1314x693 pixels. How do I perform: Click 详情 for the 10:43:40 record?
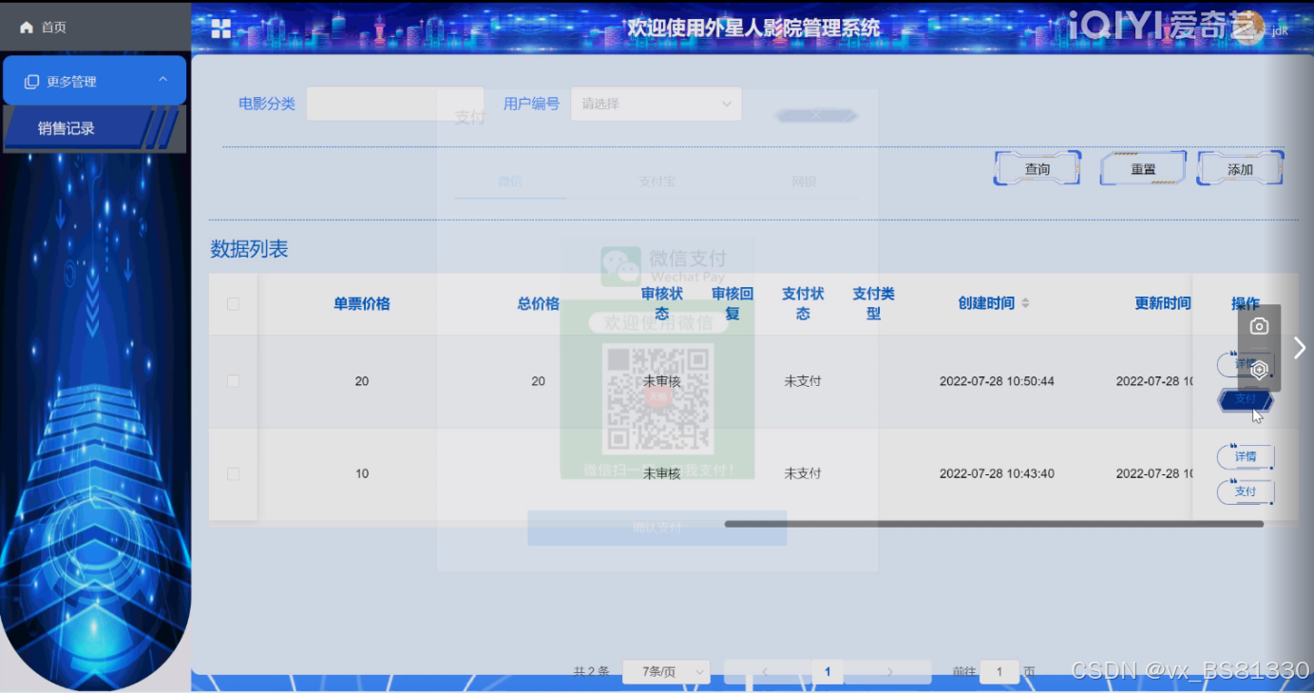(1246, 456)
